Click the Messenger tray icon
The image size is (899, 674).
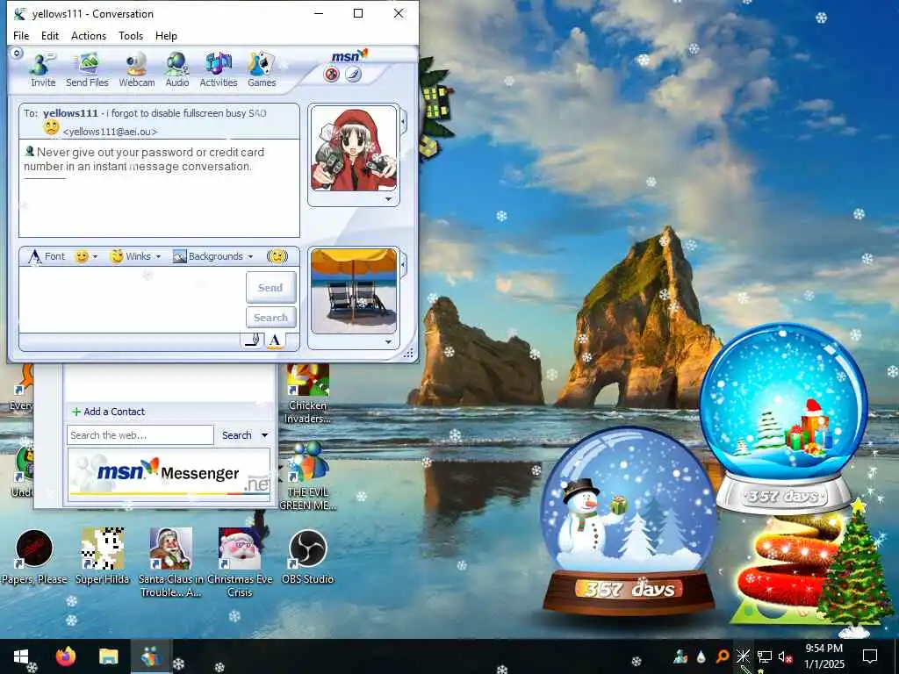pos(680,656)
